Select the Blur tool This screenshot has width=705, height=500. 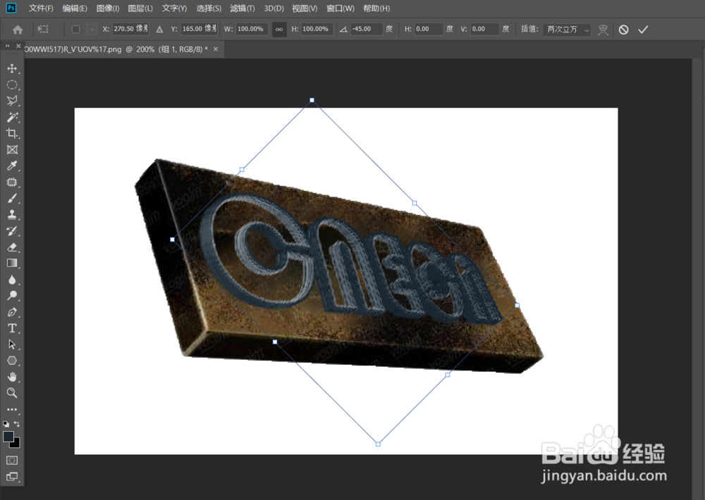point(12,280)
